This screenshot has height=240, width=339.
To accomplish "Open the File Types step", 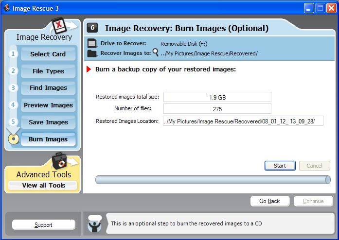I will 48,71.
